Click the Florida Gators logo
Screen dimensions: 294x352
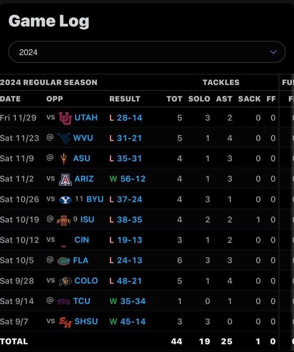click(64, 260)
